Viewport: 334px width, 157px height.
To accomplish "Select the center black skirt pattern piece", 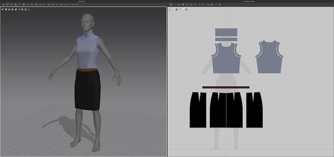I will pos(219,111).
